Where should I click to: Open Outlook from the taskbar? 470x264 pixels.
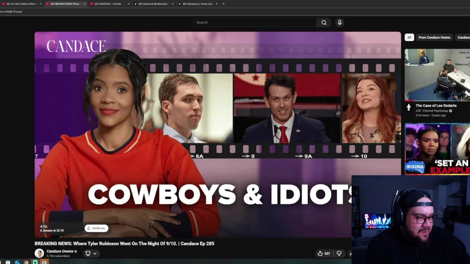17,262
